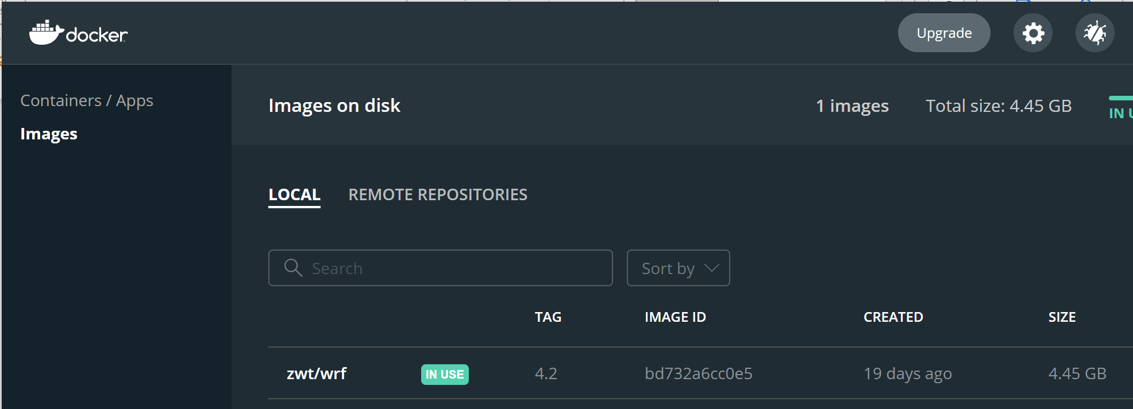This screenshot has height=409, width=1133.
Task: Switch to the REMOTE REPOSITORIES tab
Action: coord(438,195)
